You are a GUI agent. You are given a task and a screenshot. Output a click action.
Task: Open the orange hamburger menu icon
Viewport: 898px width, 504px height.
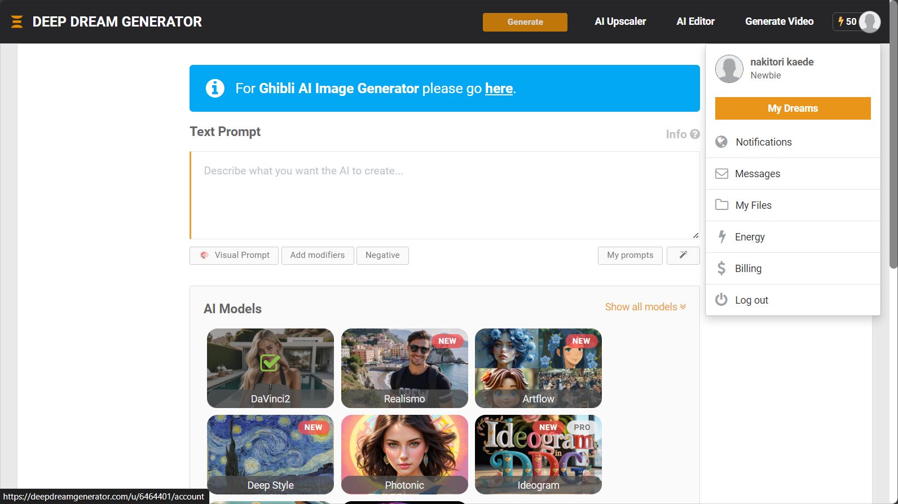(17, 21)
